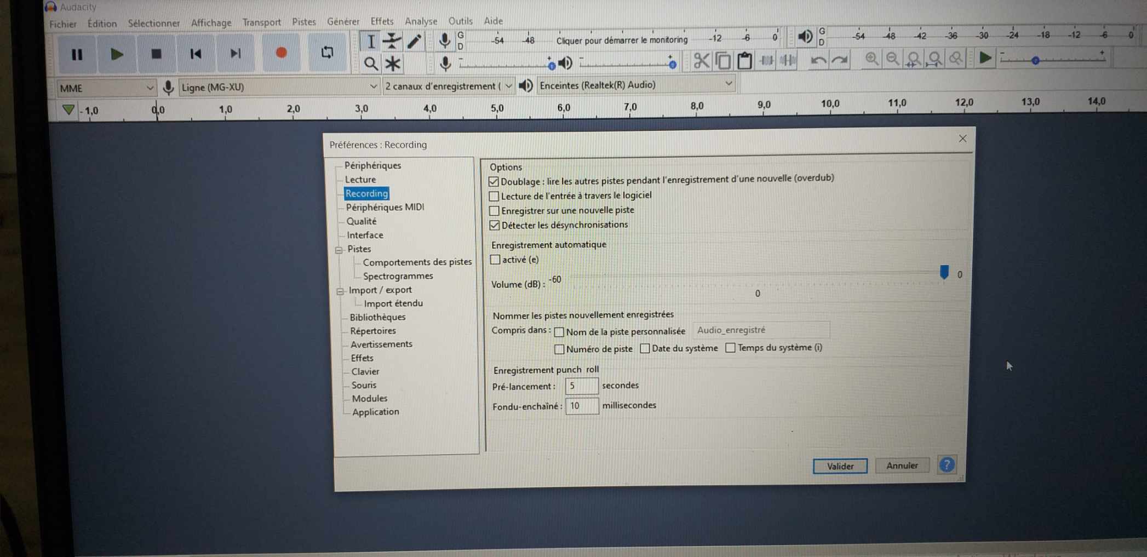
Task: Click the Cut scissors icon
Action: coord(701,60)
